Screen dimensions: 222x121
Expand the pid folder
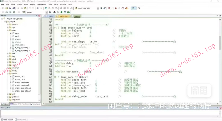[x=8, y=94]
